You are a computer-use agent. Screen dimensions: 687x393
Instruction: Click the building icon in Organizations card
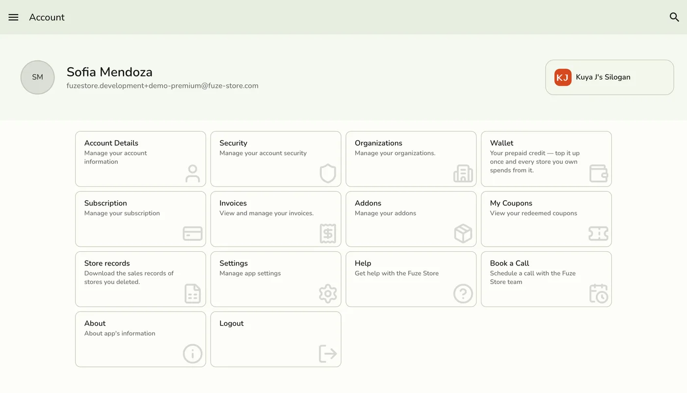click(463, 174)
